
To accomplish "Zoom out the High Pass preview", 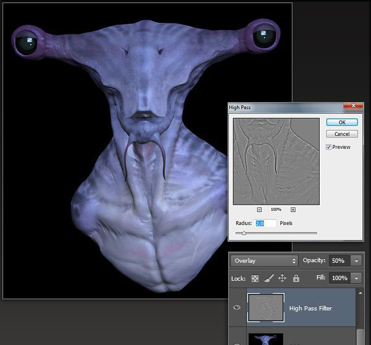I will 259,210.
